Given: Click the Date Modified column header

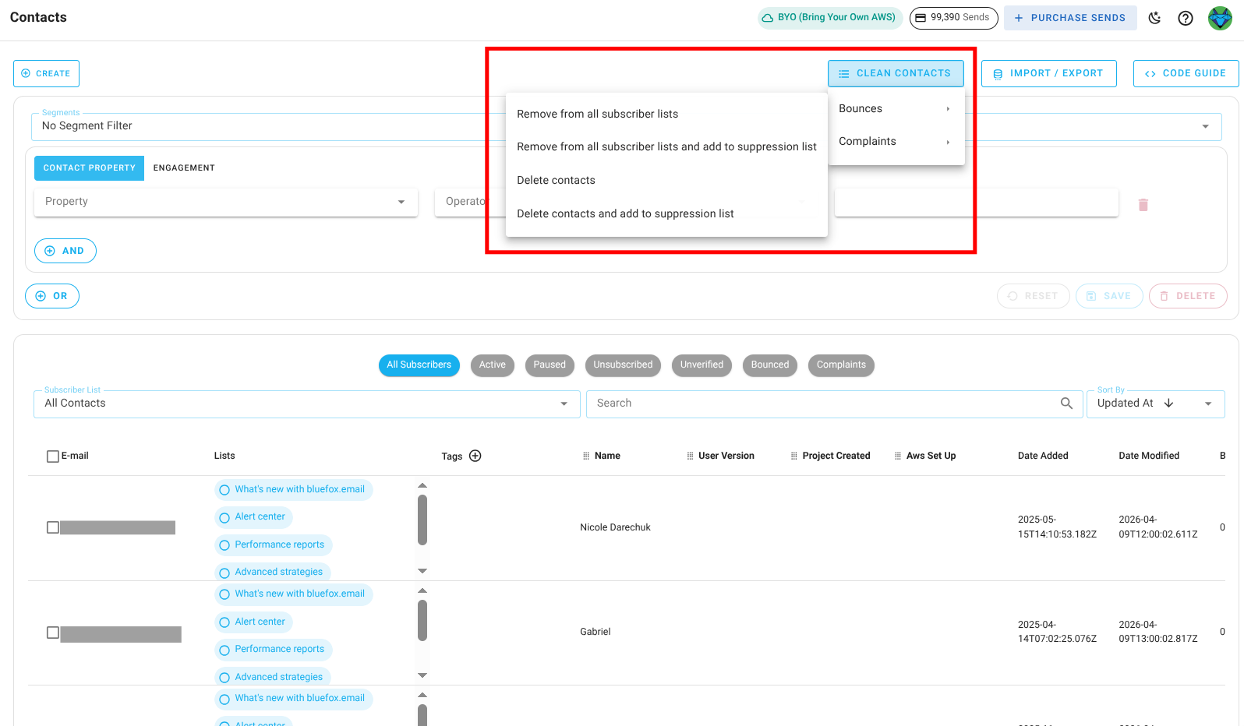Looking at the screenshot, I should point(1149,456).
